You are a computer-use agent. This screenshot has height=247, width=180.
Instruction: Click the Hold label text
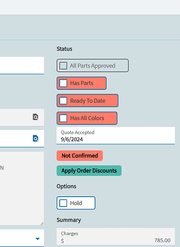pos(76,203)
